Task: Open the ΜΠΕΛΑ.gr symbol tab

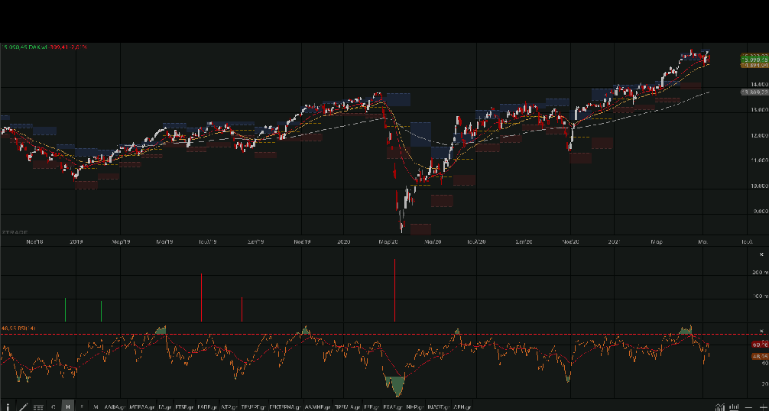Action: tap(141, 407)
